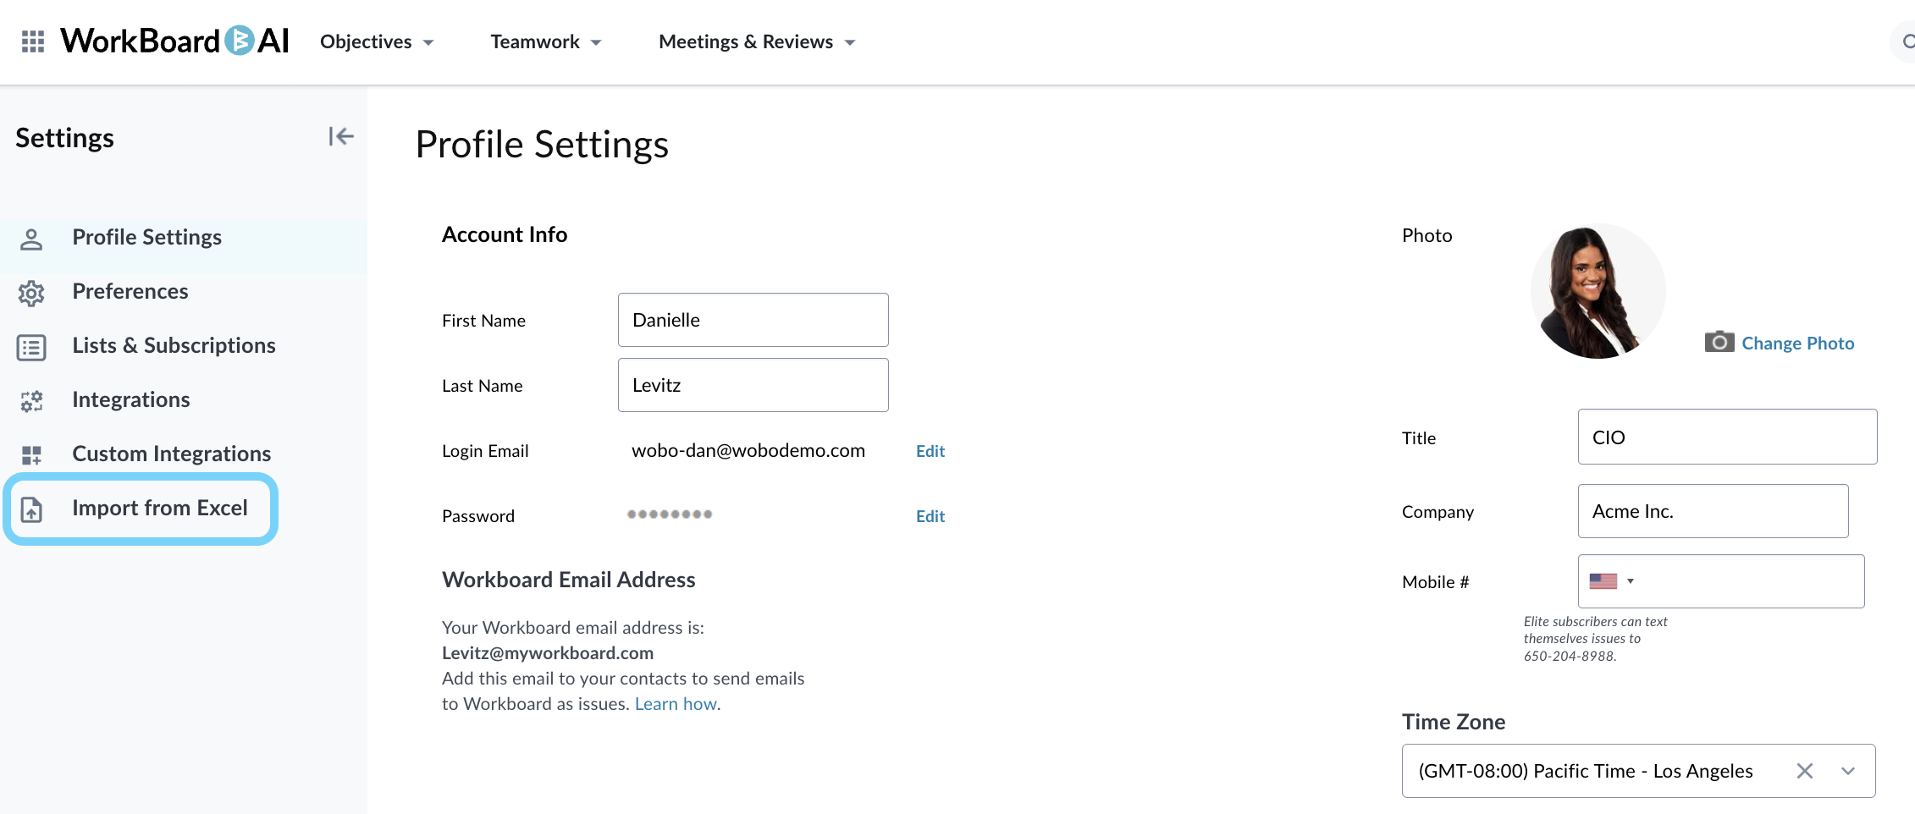Open the mobile country flag selector
This screenshot has height=814, width=1915.
point(1611,581)
